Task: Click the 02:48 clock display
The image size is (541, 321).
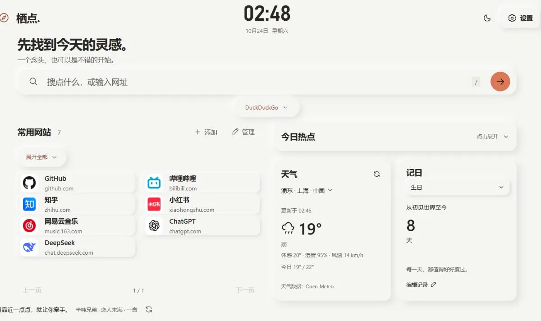Action: coord(267,14)
